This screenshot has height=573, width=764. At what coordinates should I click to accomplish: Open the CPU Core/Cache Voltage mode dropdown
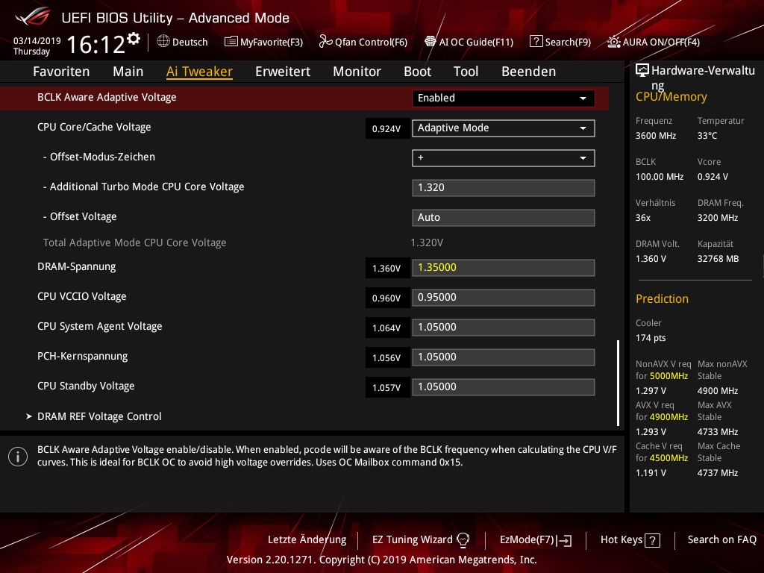504,128
